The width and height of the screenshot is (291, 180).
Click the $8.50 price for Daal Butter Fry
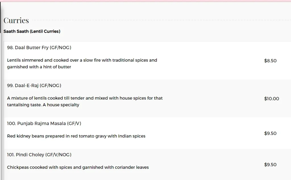270,61
